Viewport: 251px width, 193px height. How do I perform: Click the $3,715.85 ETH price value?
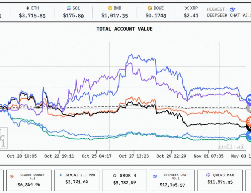32,15
